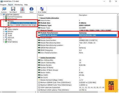Expand the Audio tree node
This screenshot has height=93, width=119.
coord(4,35)
